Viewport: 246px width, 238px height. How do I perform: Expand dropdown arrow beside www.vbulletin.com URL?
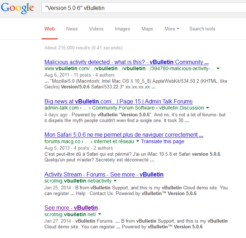218,68
